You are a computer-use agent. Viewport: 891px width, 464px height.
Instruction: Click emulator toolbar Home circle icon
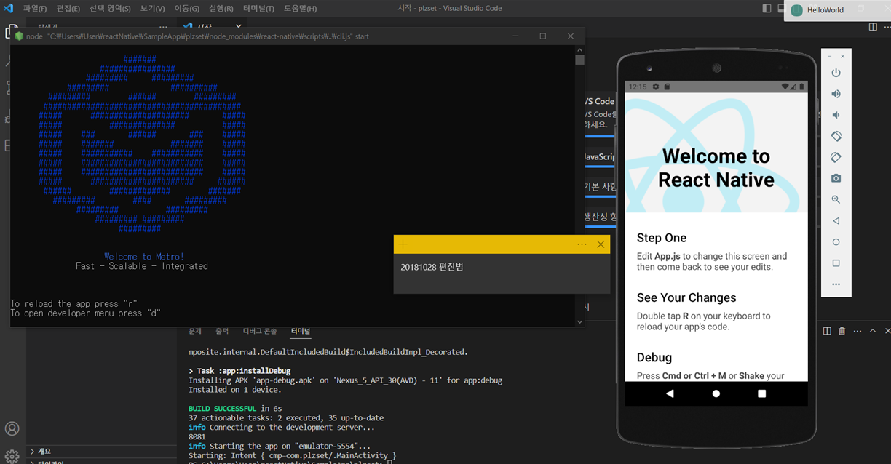(836, 241)
